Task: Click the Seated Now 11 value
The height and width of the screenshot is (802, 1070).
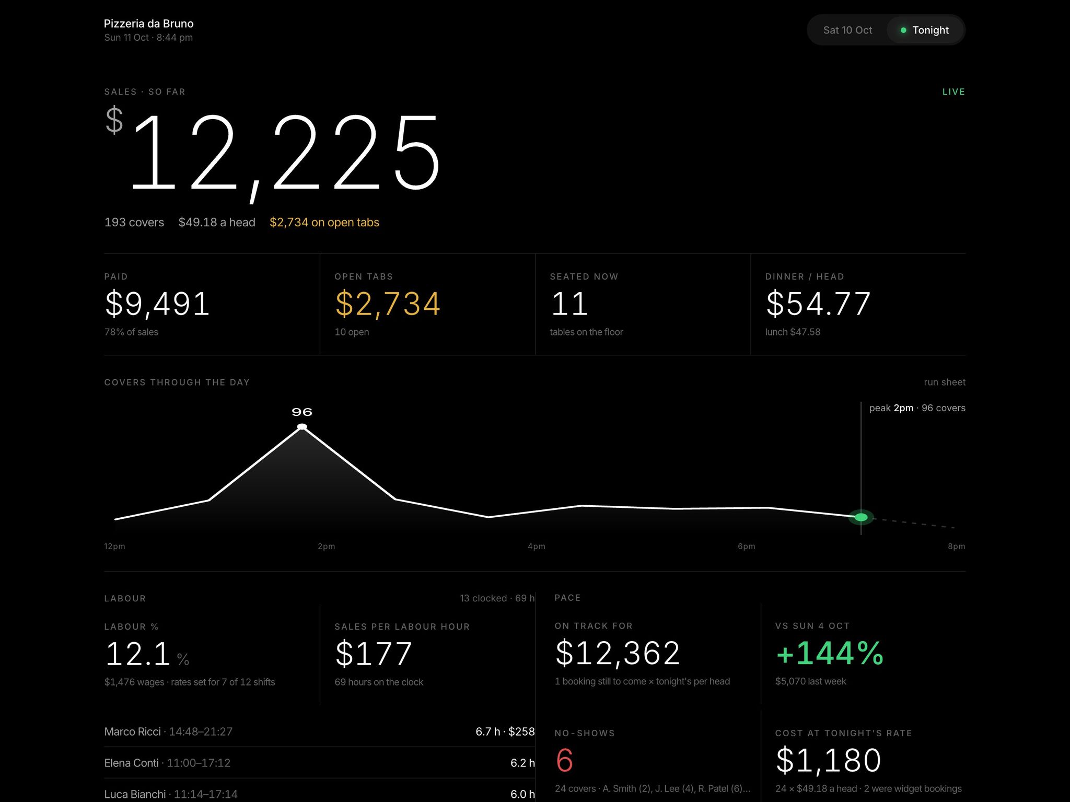Action: pyautogui.click(x=569, y=304)
